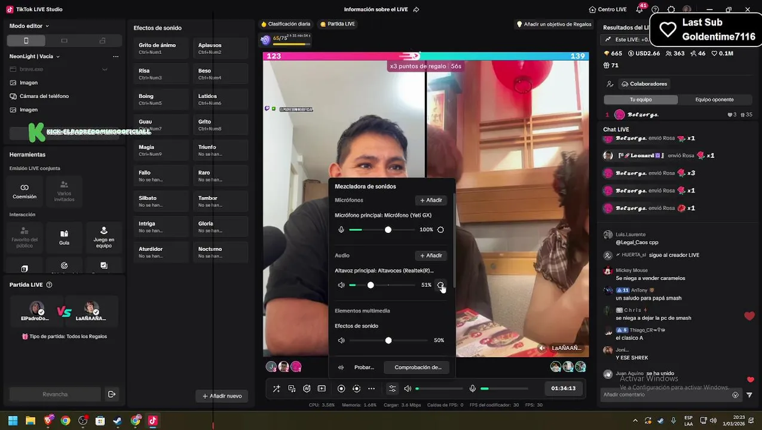Open Coemisión tool
The height and width of the screenshot is (430, 762).
(x=25, y=191)
